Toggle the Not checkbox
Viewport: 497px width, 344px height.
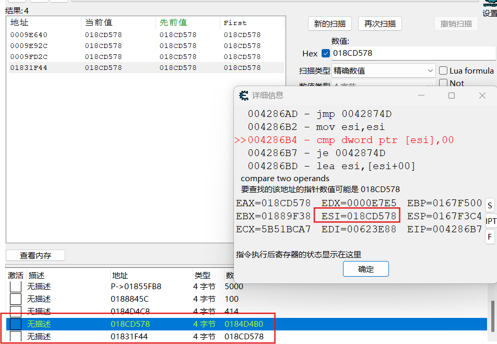pos(443,83)
